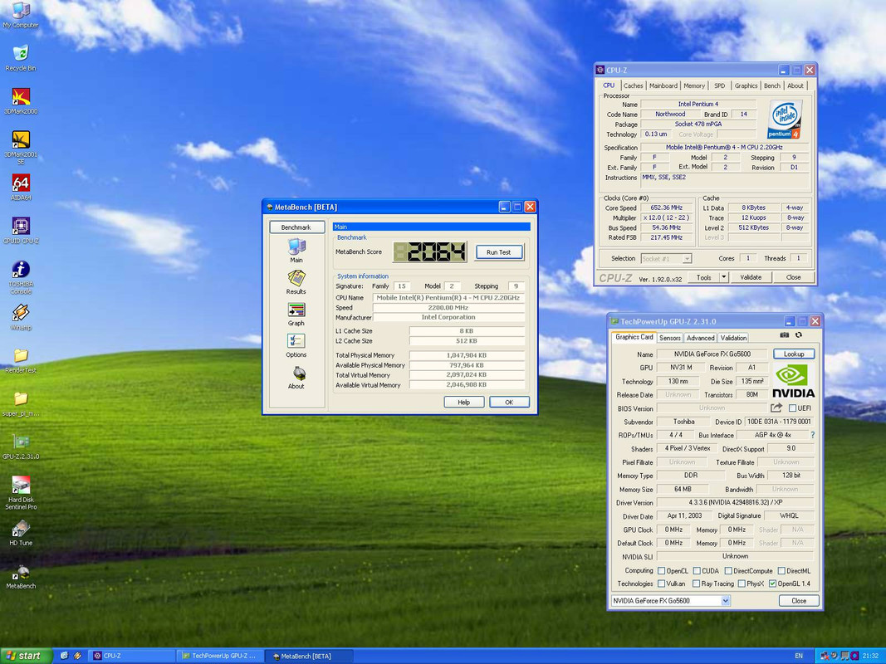Viewport: 886px width, 664px height.
Task: Click the Close button in GPU-Z
Action: (799, 601)
